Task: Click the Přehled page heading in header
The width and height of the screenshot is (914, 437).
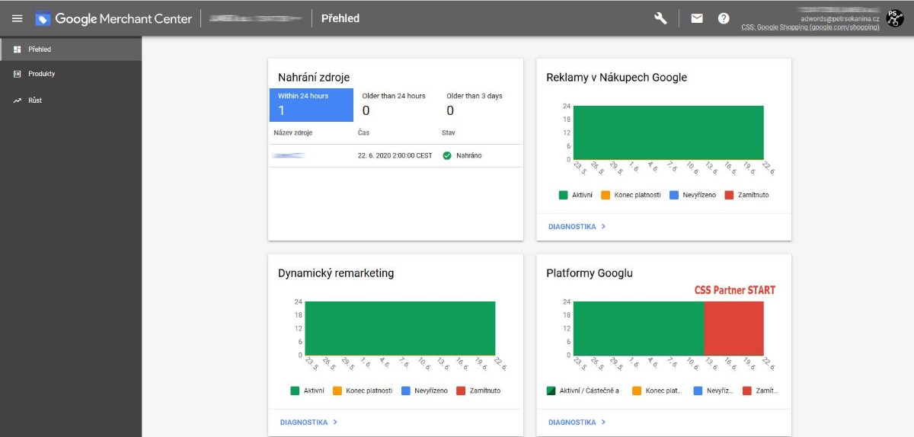Action: click(x=340, y=18)
